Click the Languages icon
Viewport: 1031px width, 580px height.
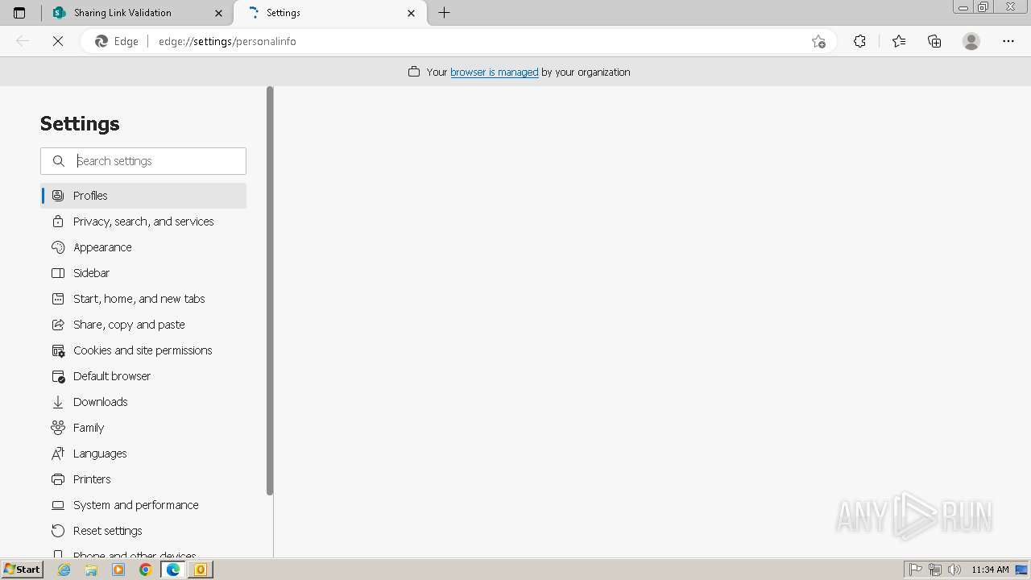point(58,454)
